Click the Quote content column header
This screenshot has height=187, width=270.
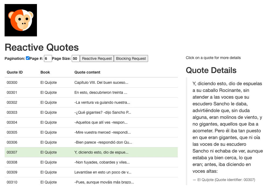87,72
